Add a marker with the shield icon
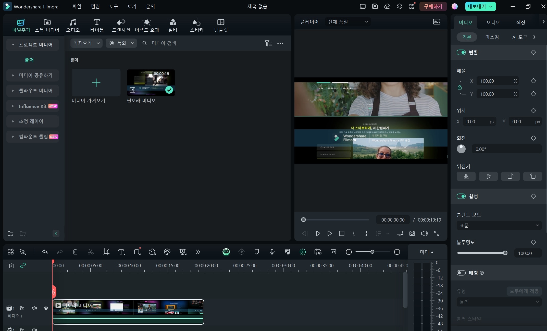Screen dimensions: 547x331 [x=257, y=252]
